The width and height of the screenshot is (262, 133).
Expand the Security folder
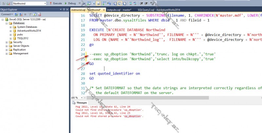tap(7, 42)
